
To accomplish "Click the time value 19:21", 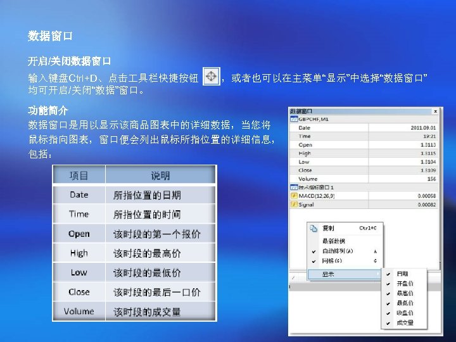I will pos(429,136).
